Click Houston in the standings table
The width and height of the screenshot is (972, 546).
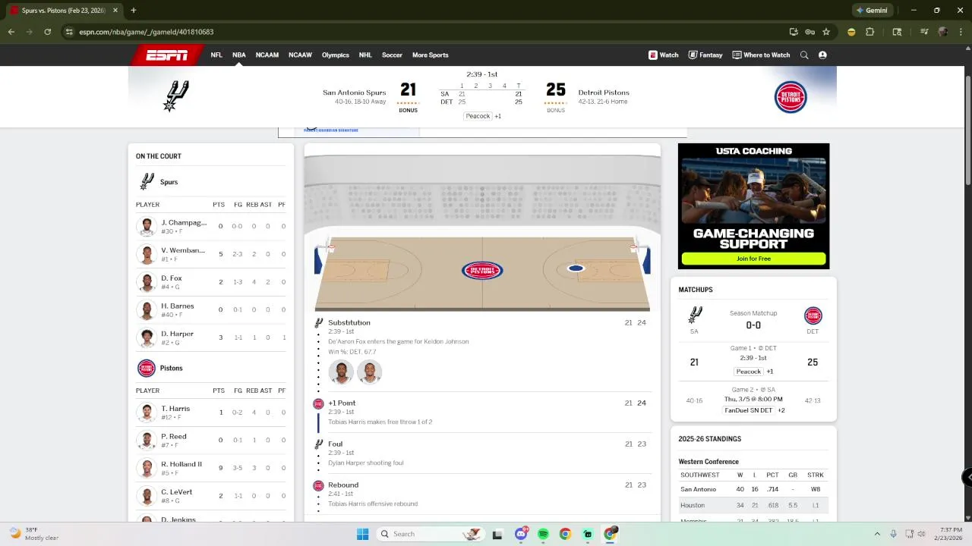693,505
